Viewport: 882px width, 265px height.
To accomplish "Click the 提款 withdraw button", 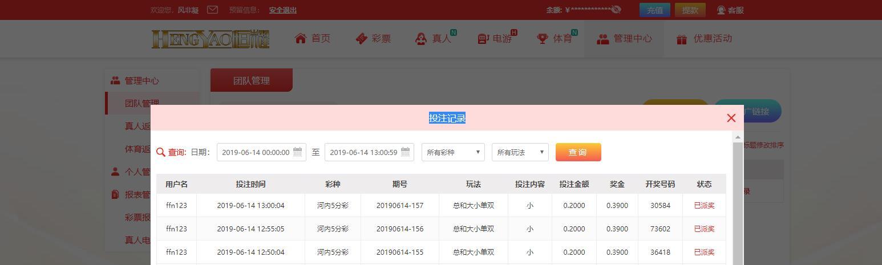I will 690,10.
